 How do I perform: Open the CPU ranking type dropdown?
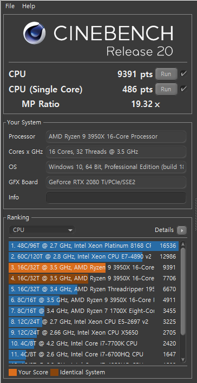coord(42,230)
